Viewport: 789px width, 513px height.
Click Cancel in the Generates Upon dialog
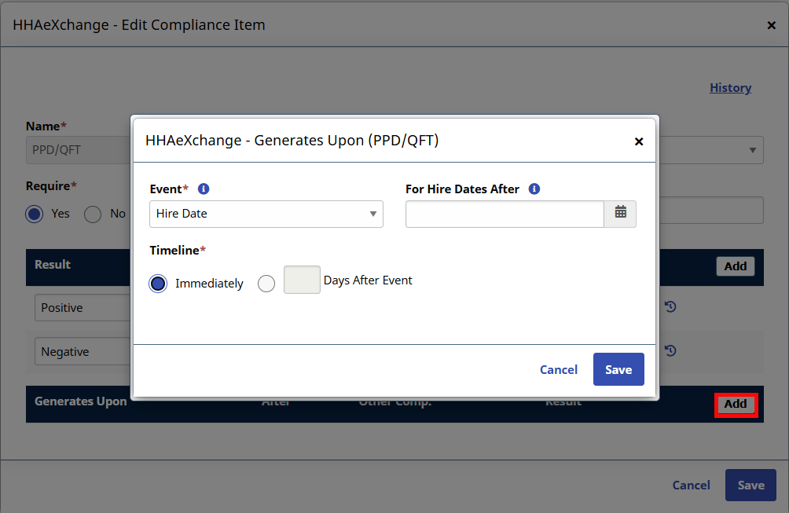point(558,369)
